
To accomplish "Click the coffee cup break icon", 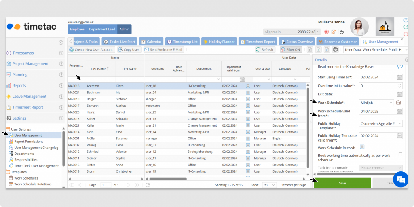I will (x=341, y=32).
